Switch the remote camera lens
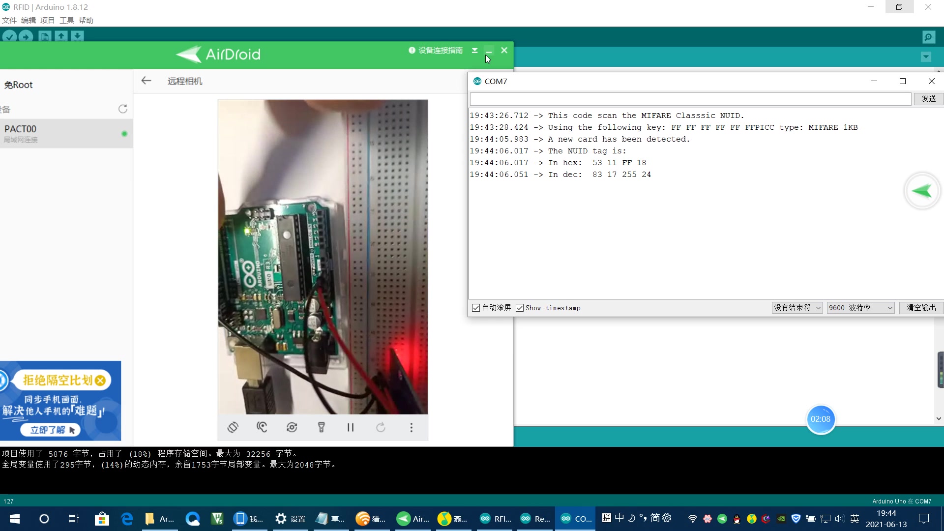 [292, 427]
